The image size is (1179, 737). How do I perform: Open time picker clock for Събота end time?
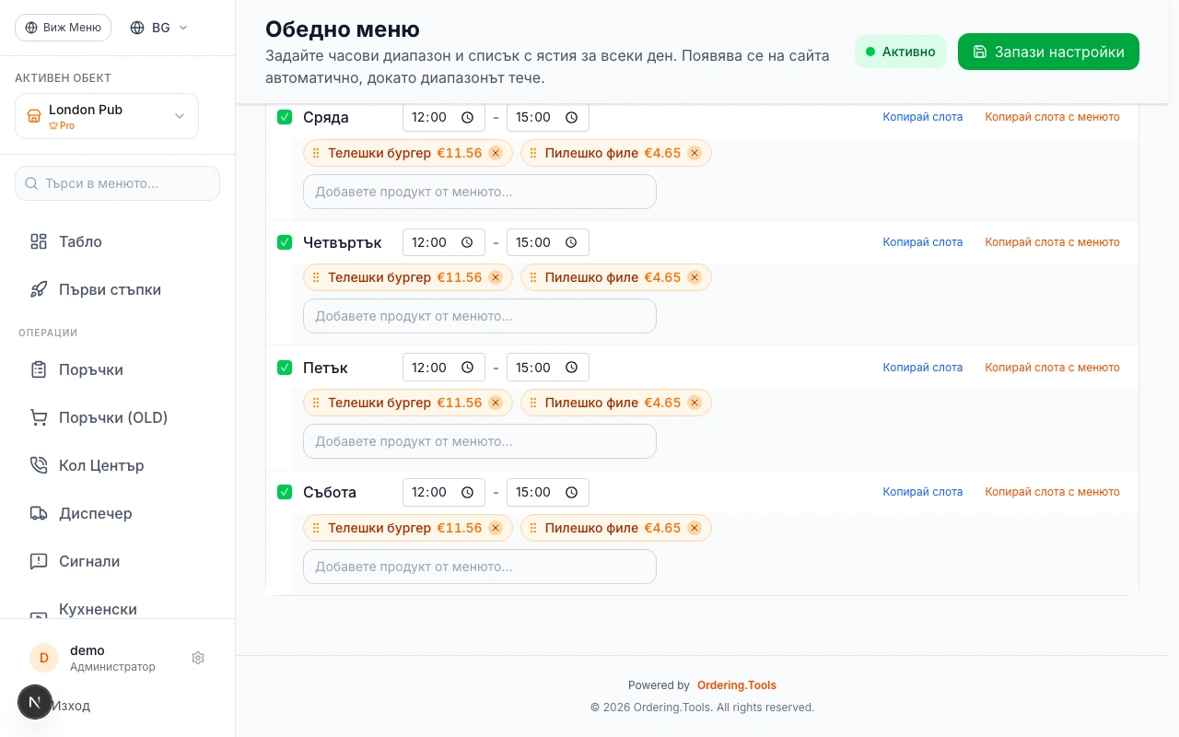click(x=572, y=492)
